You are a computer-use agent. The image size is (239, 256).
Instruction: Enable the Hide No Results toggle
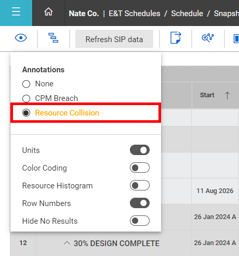(140, 221)
